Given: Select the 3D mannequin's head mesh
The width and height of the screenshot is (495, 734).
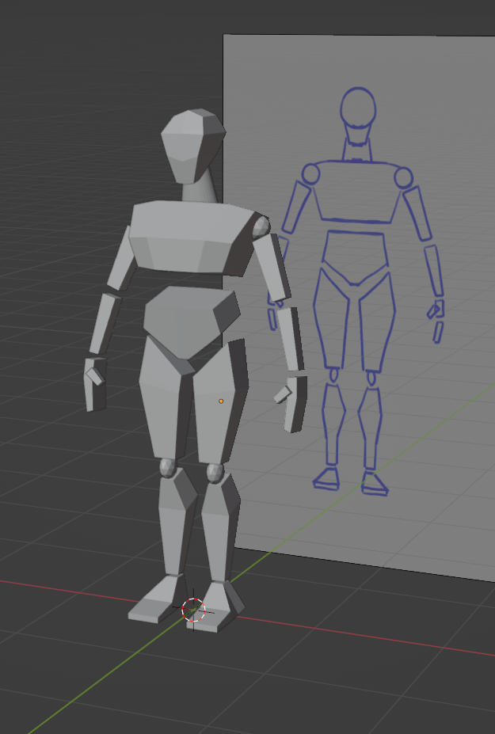Looking at the screenshot, I should (x=193, y=146).
